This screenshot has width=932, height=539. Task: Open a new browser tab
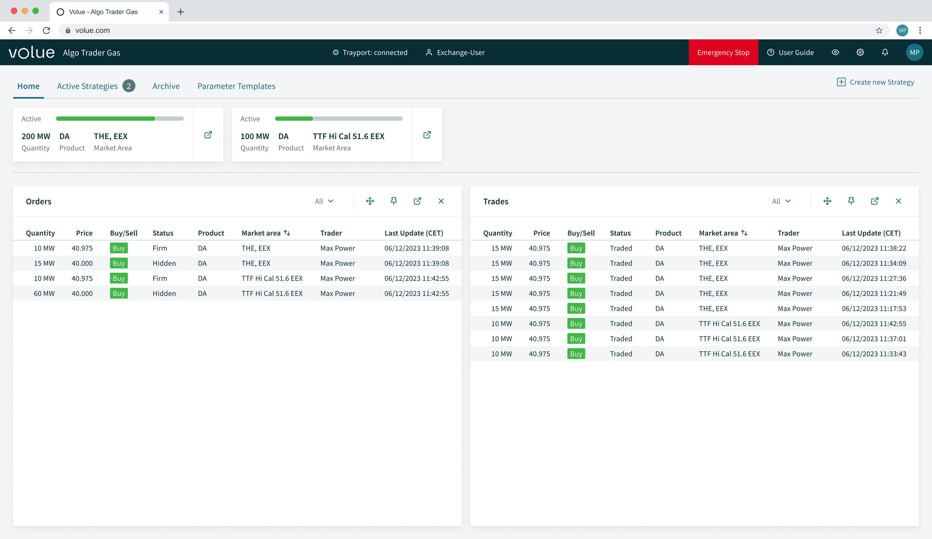pos(180,12)
